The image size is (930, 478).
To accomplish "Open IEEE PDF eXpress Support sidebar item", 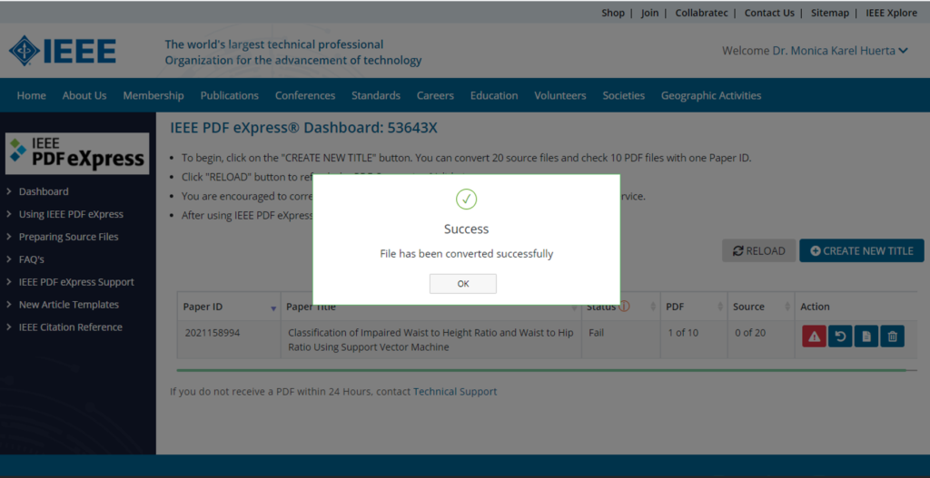I will (x=76, y=282).
